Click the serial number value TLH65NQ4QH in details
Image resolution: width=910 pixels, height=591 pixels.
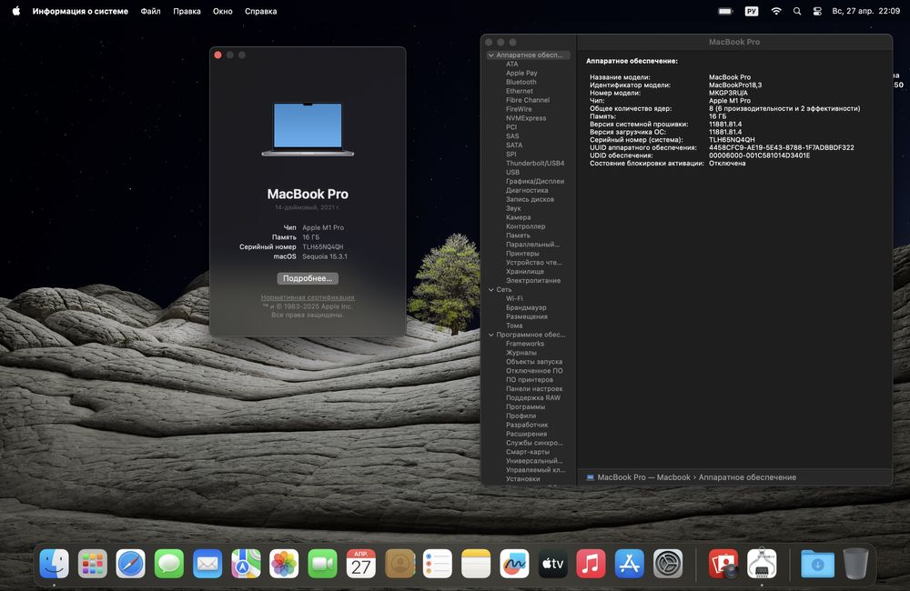tap(732, 140)
